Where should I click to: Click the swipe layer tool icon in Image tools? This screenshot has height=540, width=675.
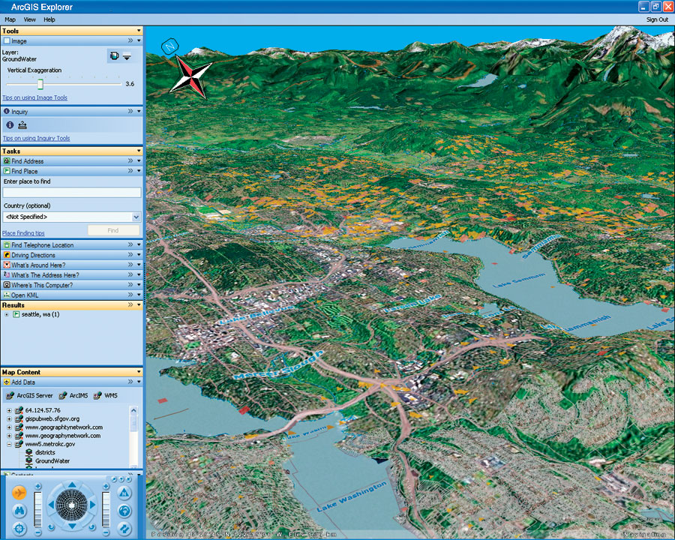click(127, 56)
